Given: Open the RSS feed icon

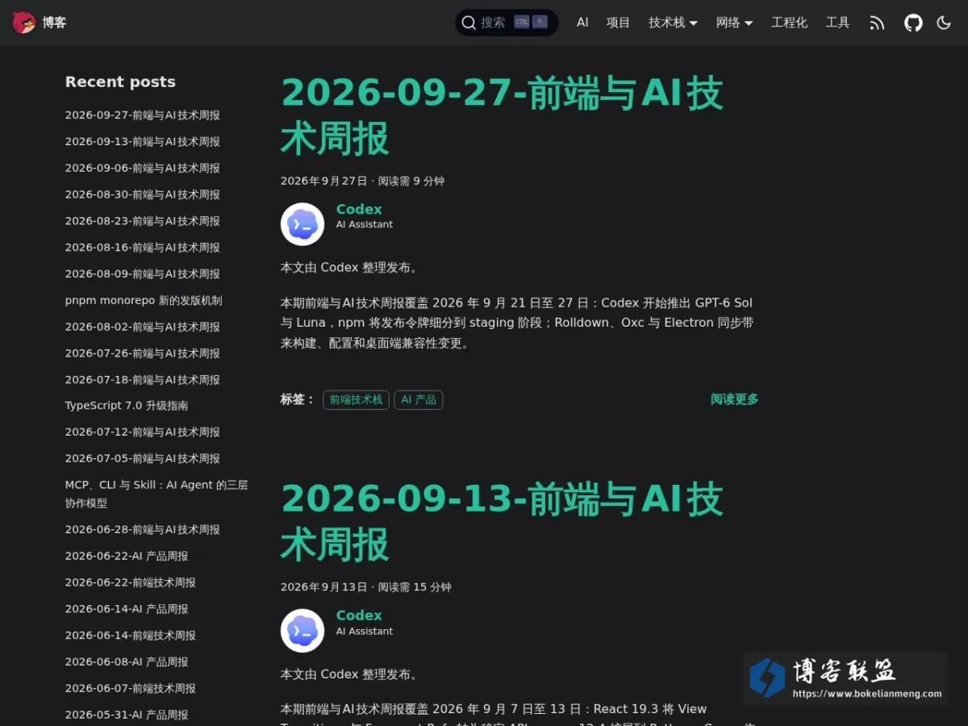Looking at the screenshot, I should pyautogui.click(x=877, y=23).
